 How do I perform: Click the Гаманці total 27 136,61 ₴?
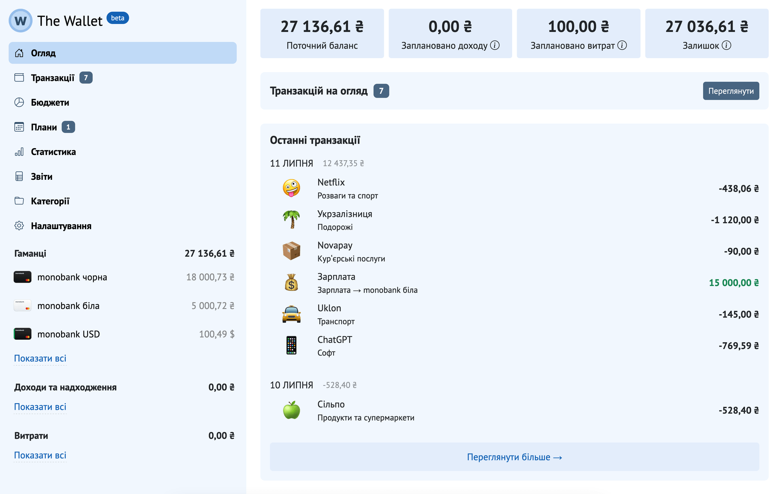click(209, 253)
